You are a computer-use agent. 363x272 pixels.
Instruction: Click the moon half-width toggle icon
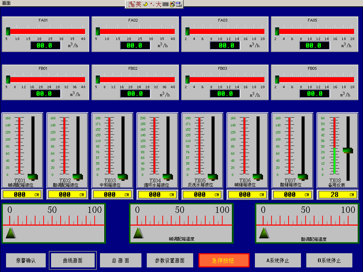click(x=145, y=4)
